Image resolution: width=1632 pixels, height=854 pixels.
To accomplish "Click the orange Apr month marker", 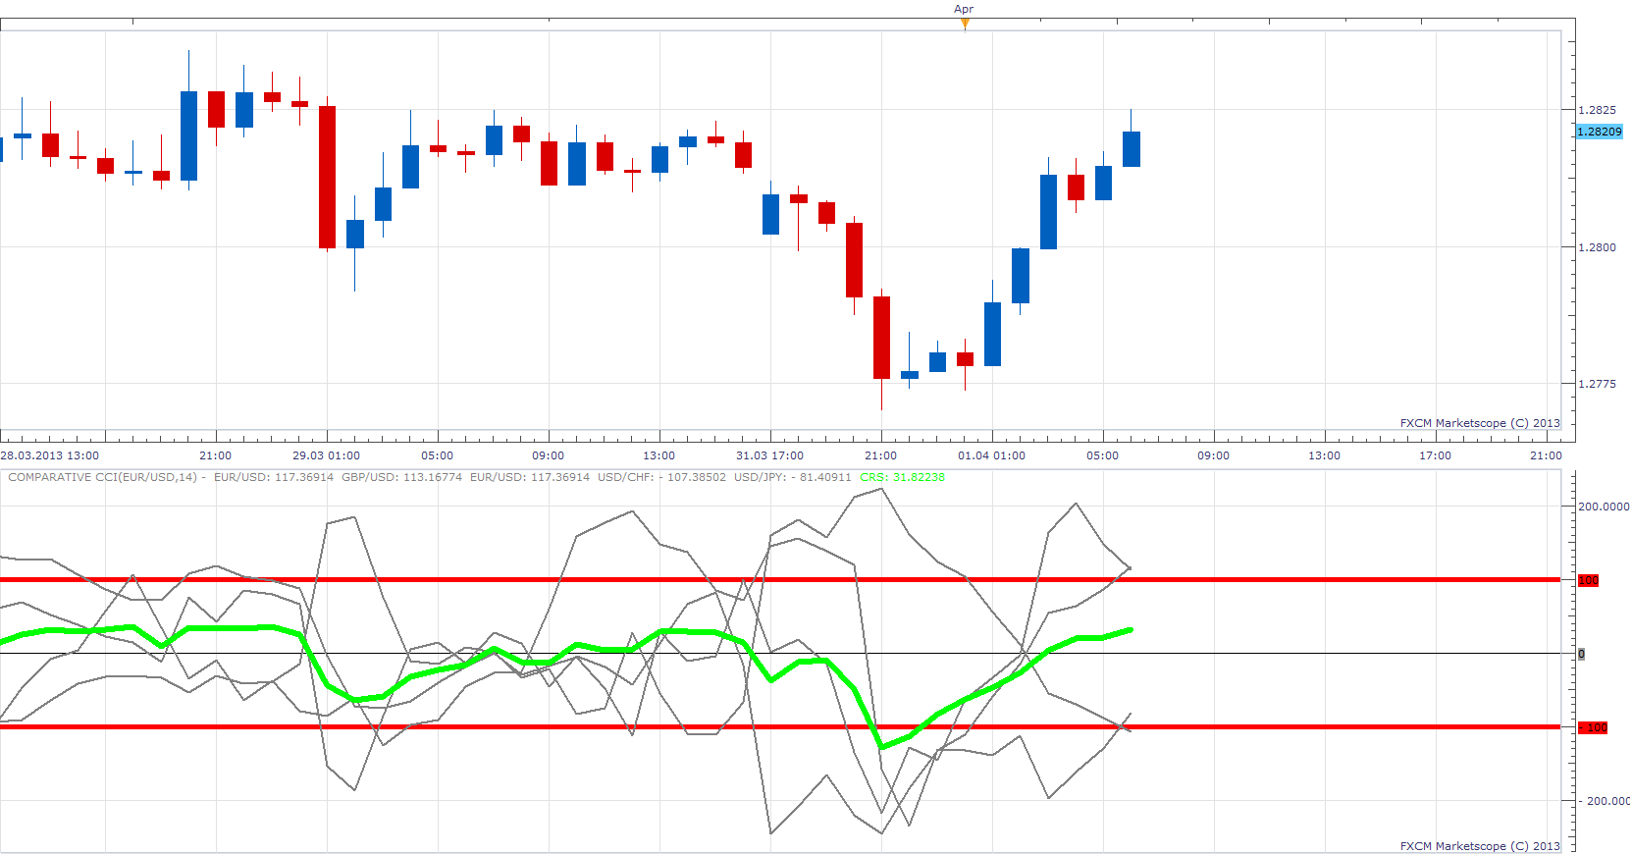I will [x=965, y=23].
